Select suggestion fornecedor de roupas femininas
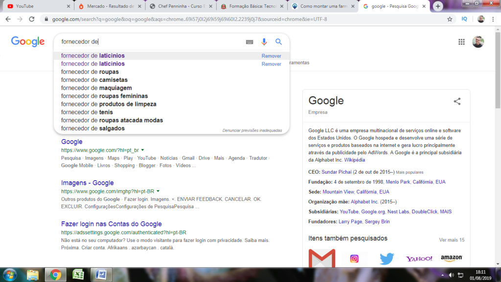The width and height of the screenshot is (501, 282). (172, 96)
